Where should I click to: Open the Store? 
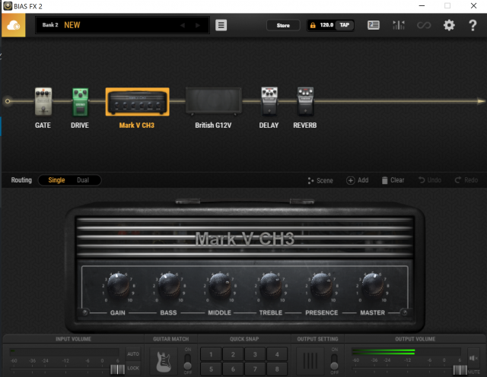pos(283,25)
